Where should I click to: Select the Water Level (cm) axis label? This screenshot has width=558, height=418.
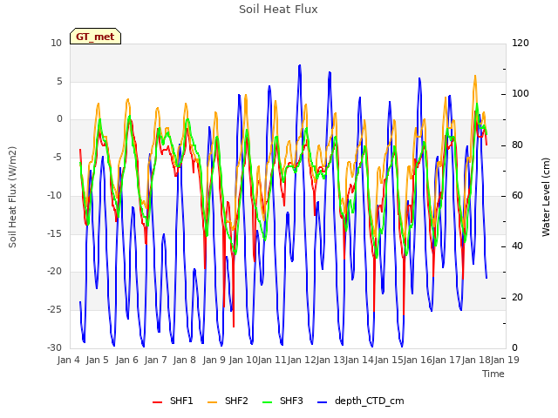pos(546,197)
